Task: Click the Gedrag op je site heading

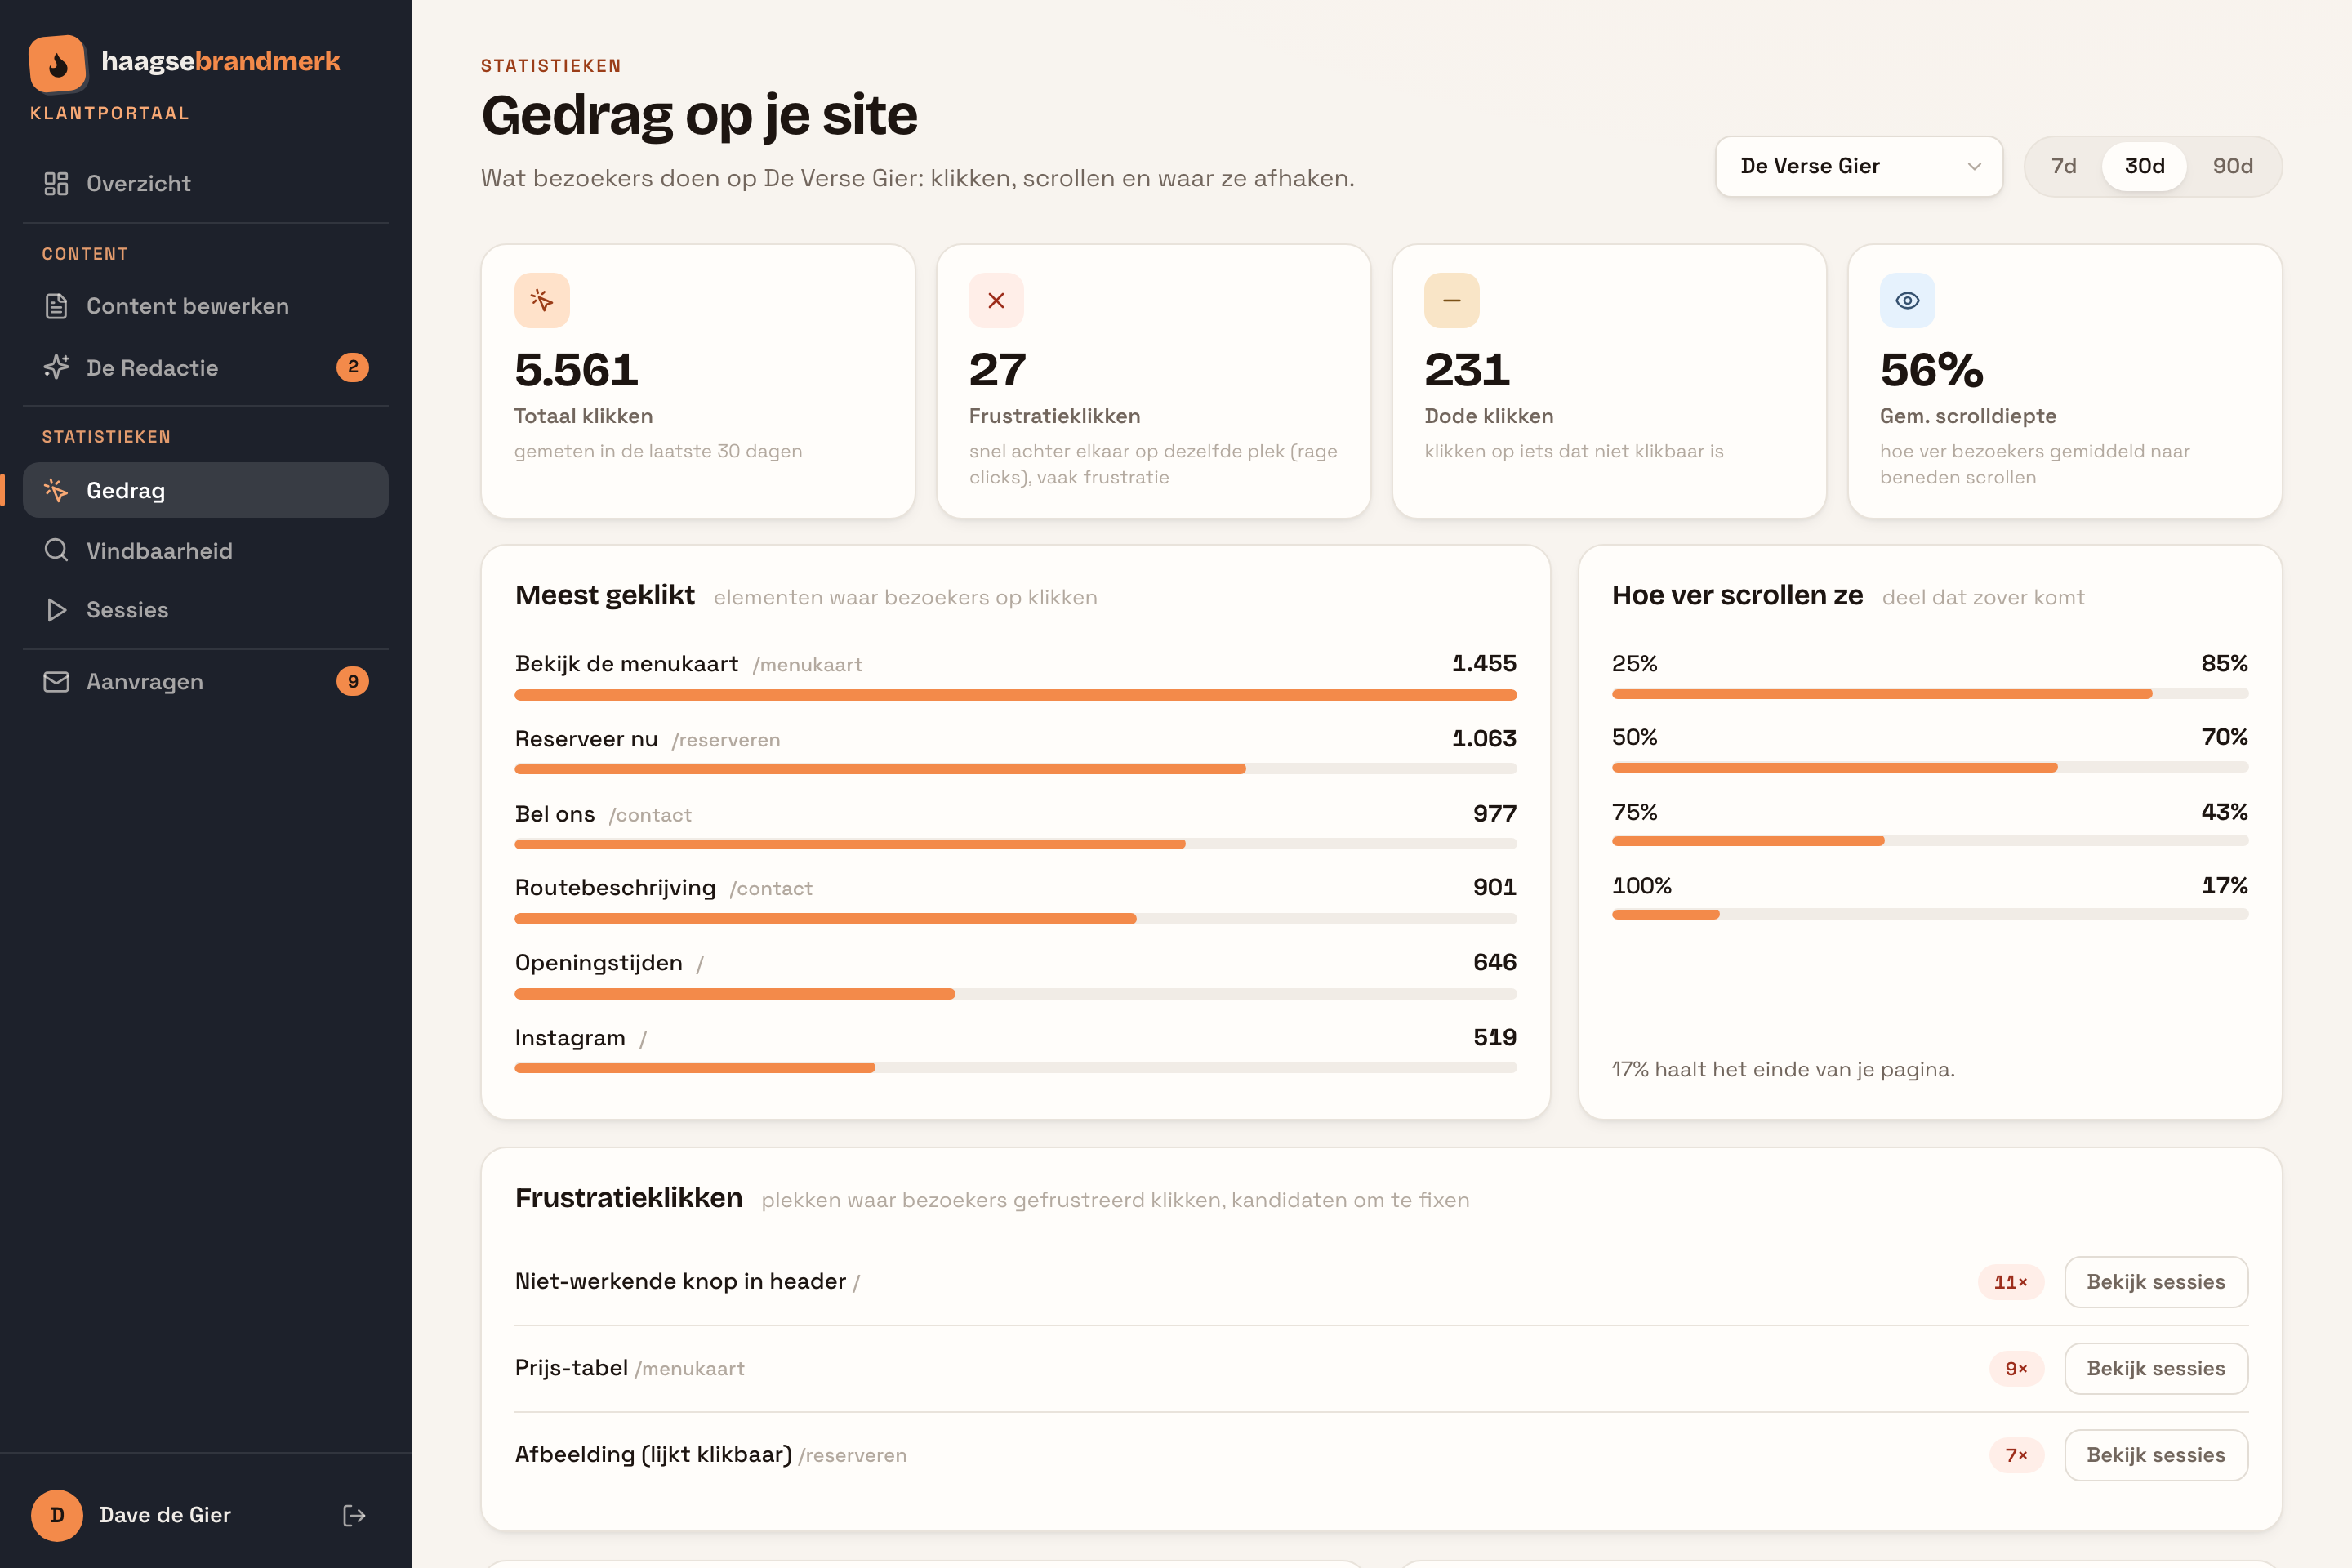Action: [699, 114]
